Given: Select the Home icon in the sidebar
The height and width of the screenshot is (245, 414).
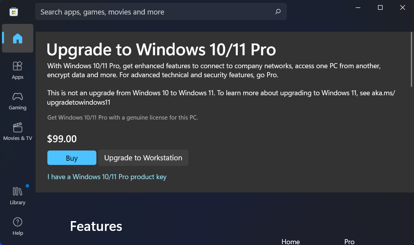Looking at the screenshot, I should [x=17, y=38].
